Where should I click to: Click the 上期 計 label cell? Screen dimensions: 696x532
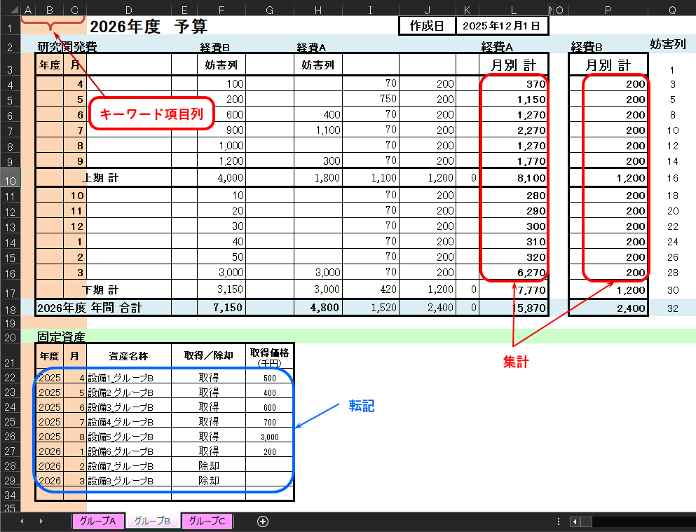[100, 178]
